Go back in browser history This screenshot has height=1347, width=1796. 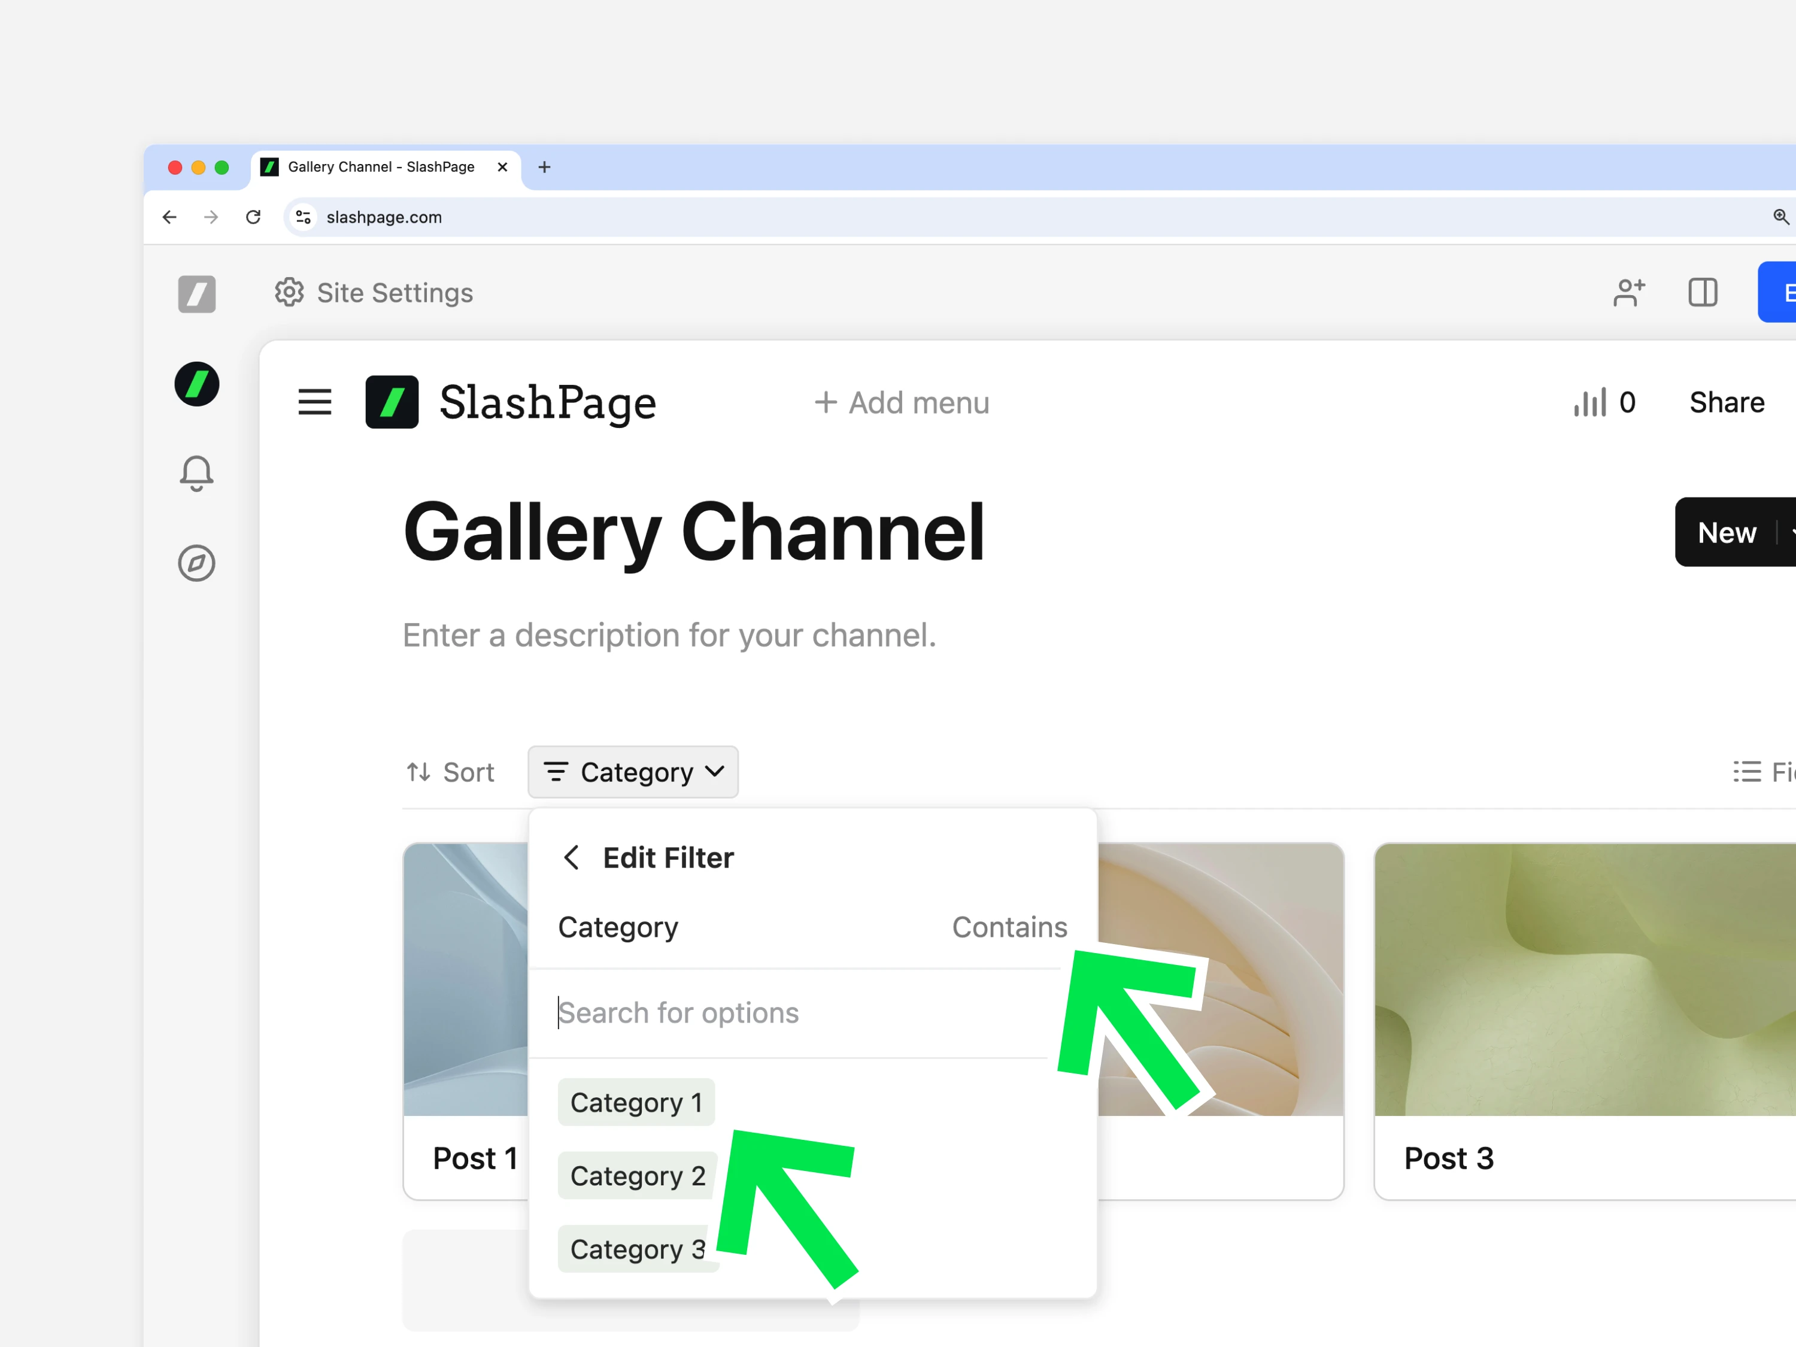click(169, 217)
